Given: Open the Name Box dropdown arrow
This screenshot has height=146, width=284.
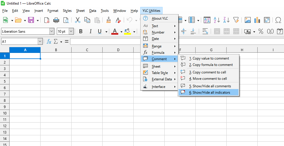Looking at the screenshot, I should click(x=40, y=42).
